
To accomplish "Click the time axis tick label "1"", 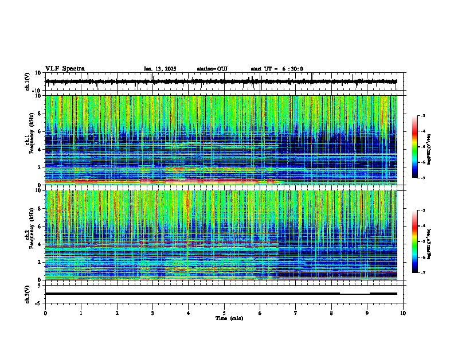I will click(x=81, y=313).
